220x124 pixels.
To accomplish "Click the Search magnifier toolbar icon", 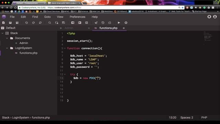I will click(x=49, y=23).
